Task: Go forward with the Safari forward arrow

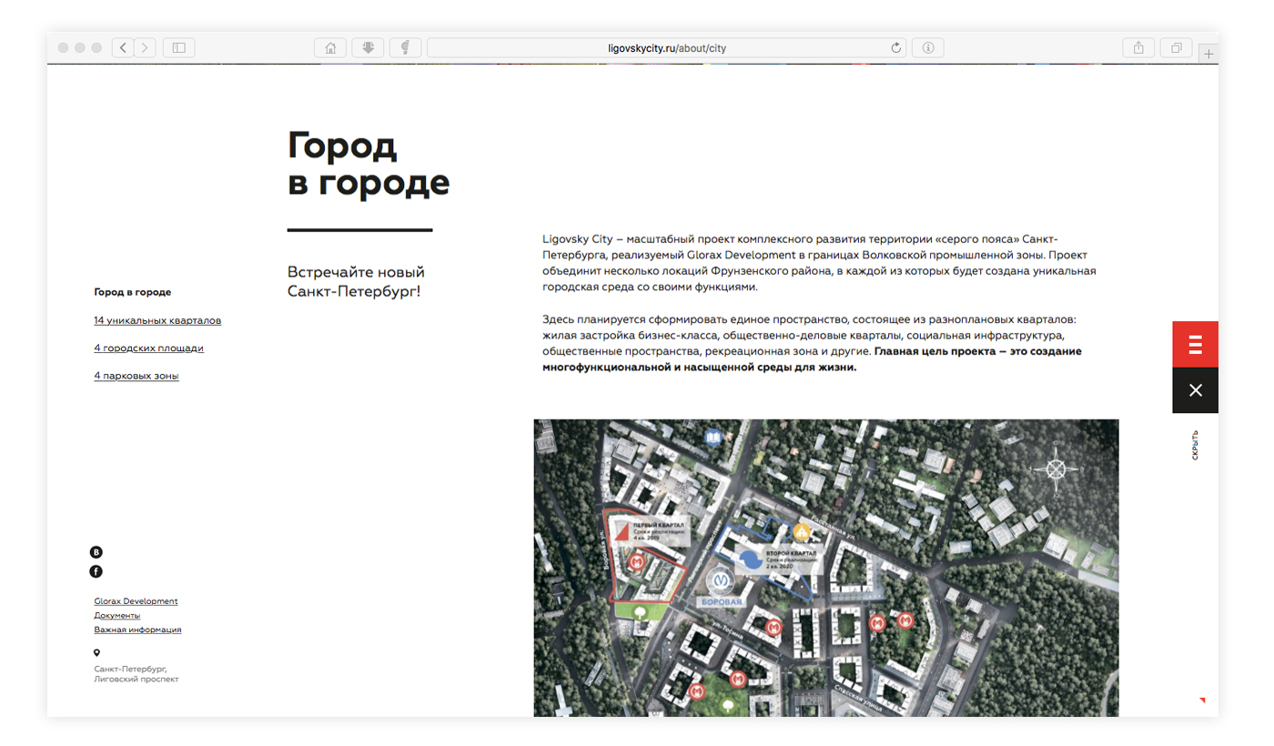Action: click(x=146, y=47)
